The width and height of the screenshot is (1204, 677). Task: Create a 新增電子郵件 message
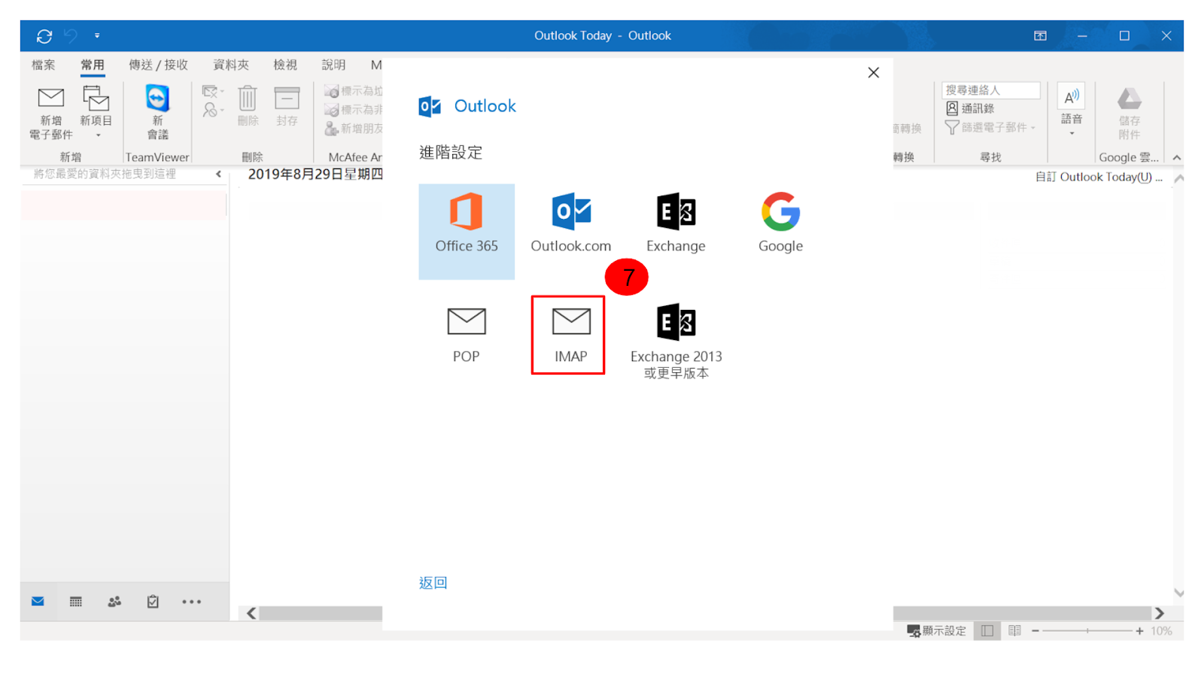[x=51, y=113]
